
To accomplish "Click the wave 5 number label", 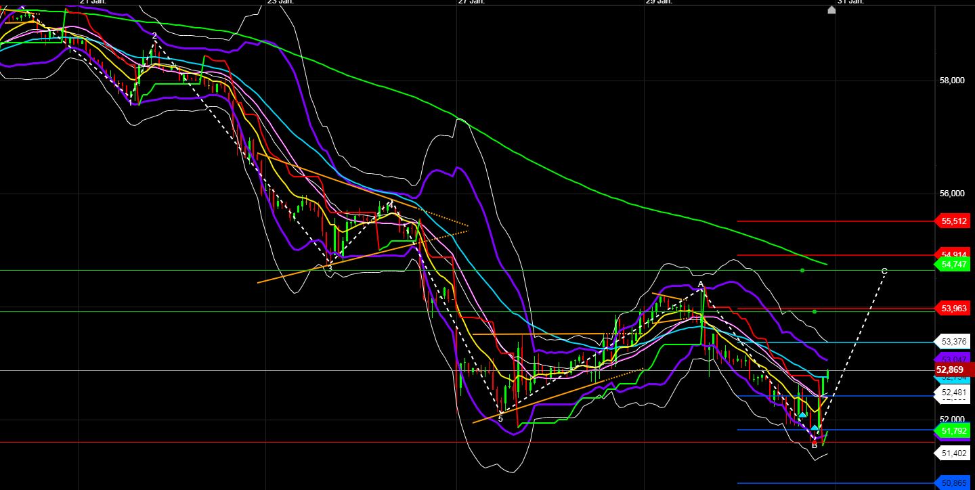I will point(500,418).
